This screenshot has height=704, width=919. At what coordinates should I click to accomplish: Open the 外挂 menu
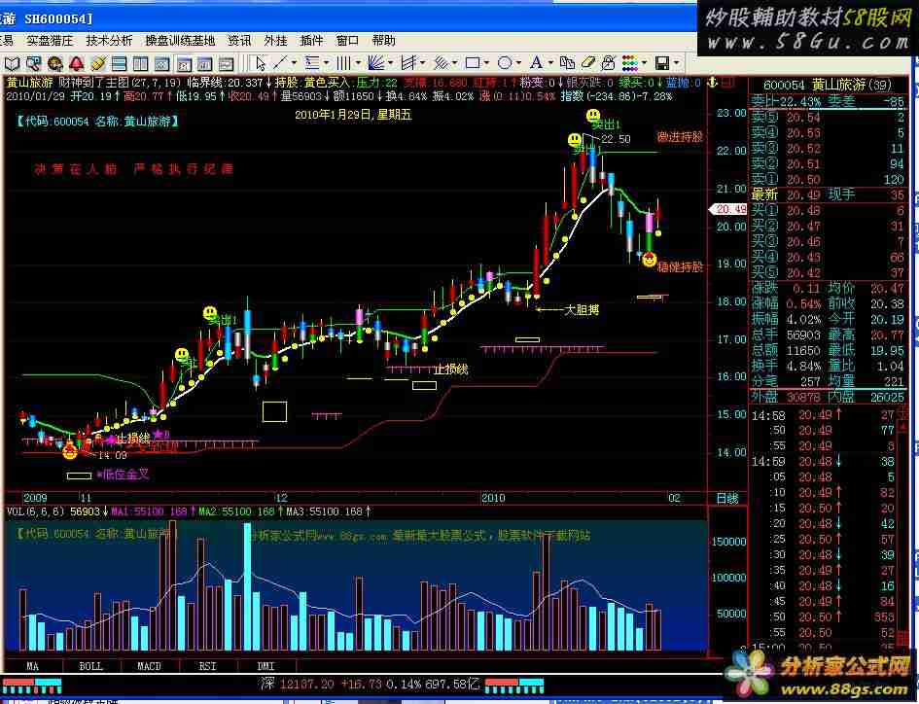(x=275, y=41)
